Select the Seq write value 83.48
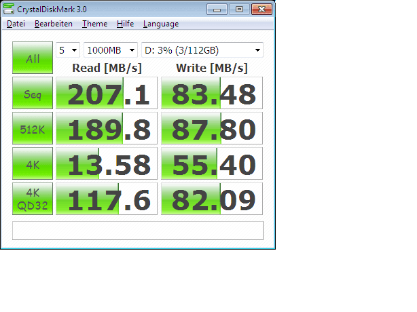The height and width of the screenshot is (312, 417). (212, 93)
